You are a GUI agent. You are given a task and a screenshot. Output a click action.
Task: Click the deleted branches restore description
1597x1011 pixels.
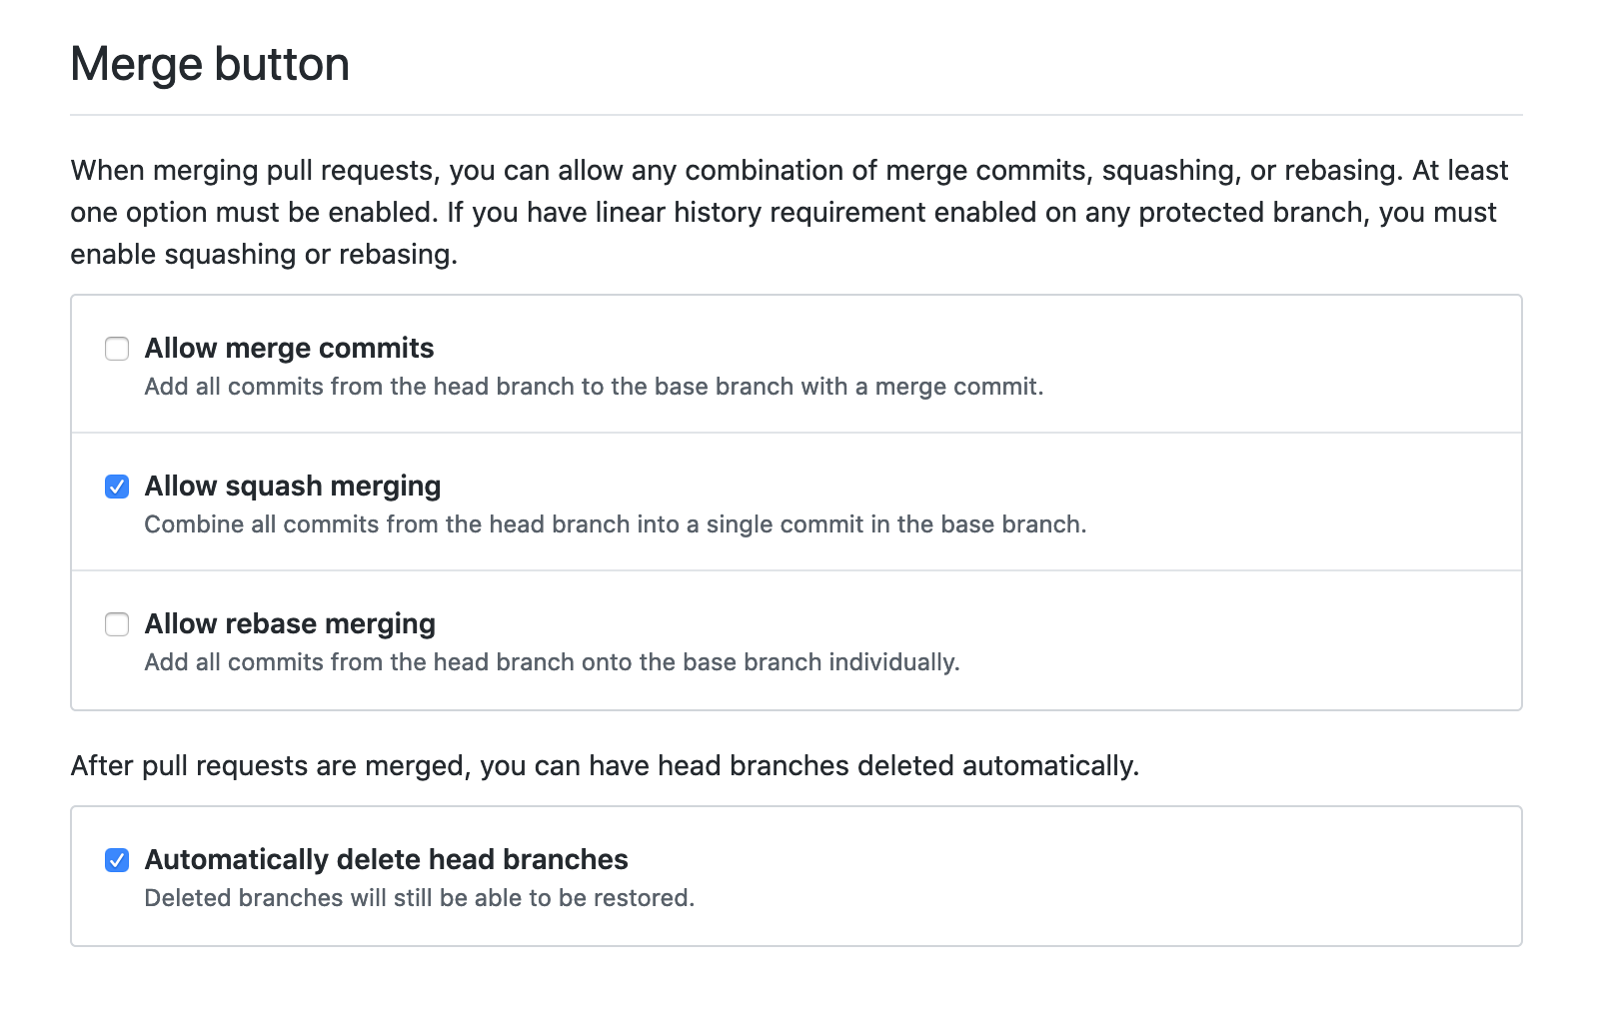point(419,898)
